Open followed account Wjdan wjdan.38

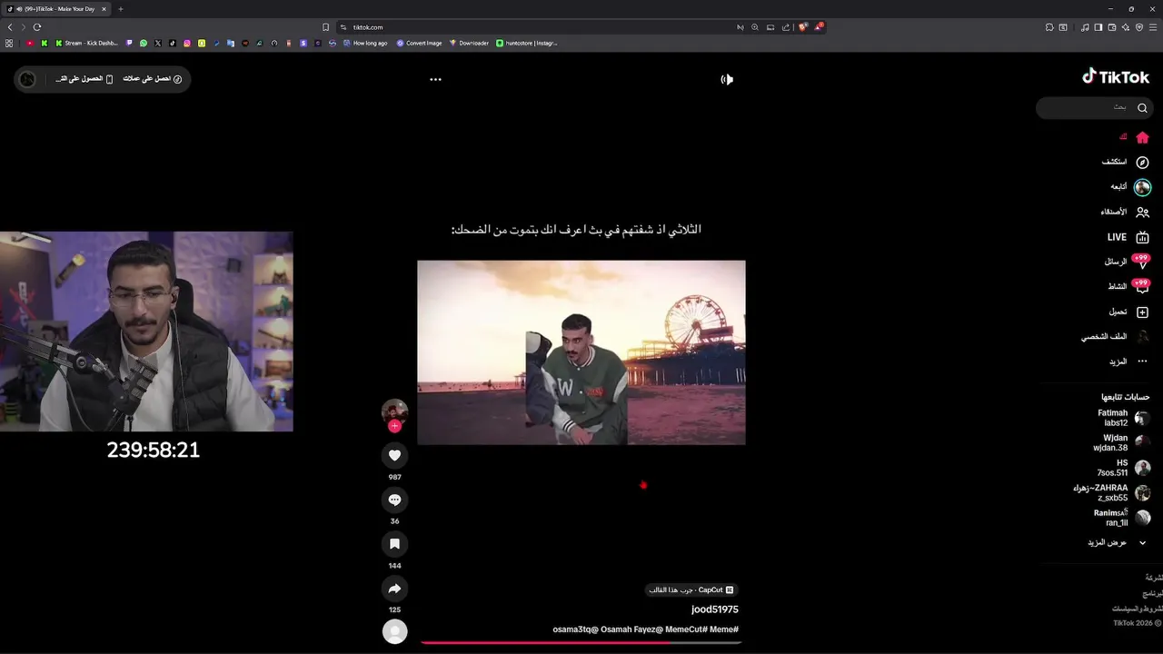point(1121,443)
